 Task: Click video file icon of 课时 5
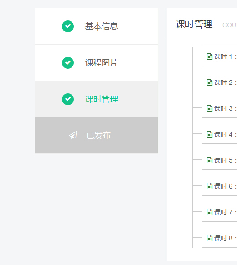[x=210, y=160]
